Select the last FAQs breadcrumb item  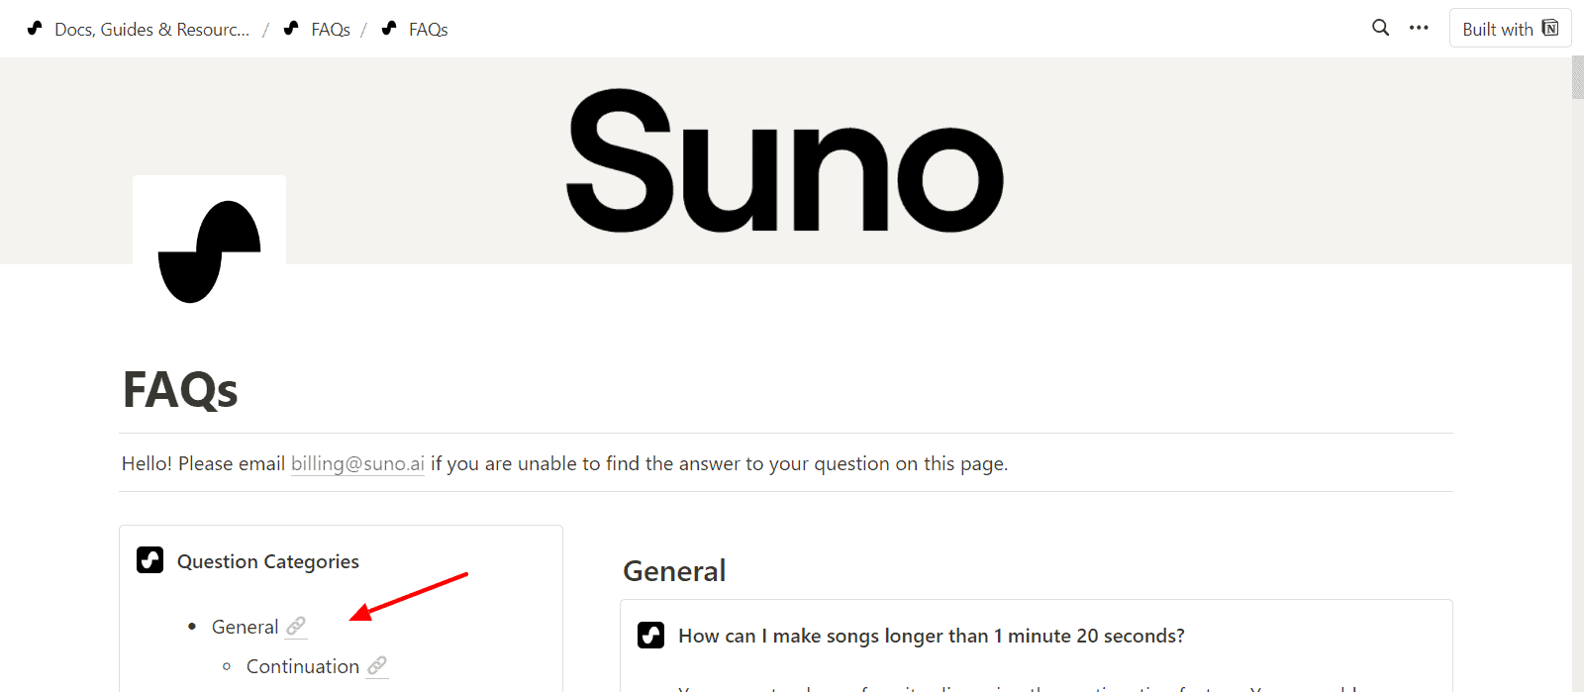[428, 30]
